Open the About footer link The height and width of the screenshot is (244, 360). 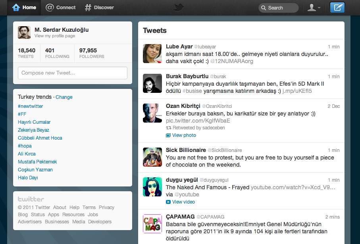[x=60, y=207]
